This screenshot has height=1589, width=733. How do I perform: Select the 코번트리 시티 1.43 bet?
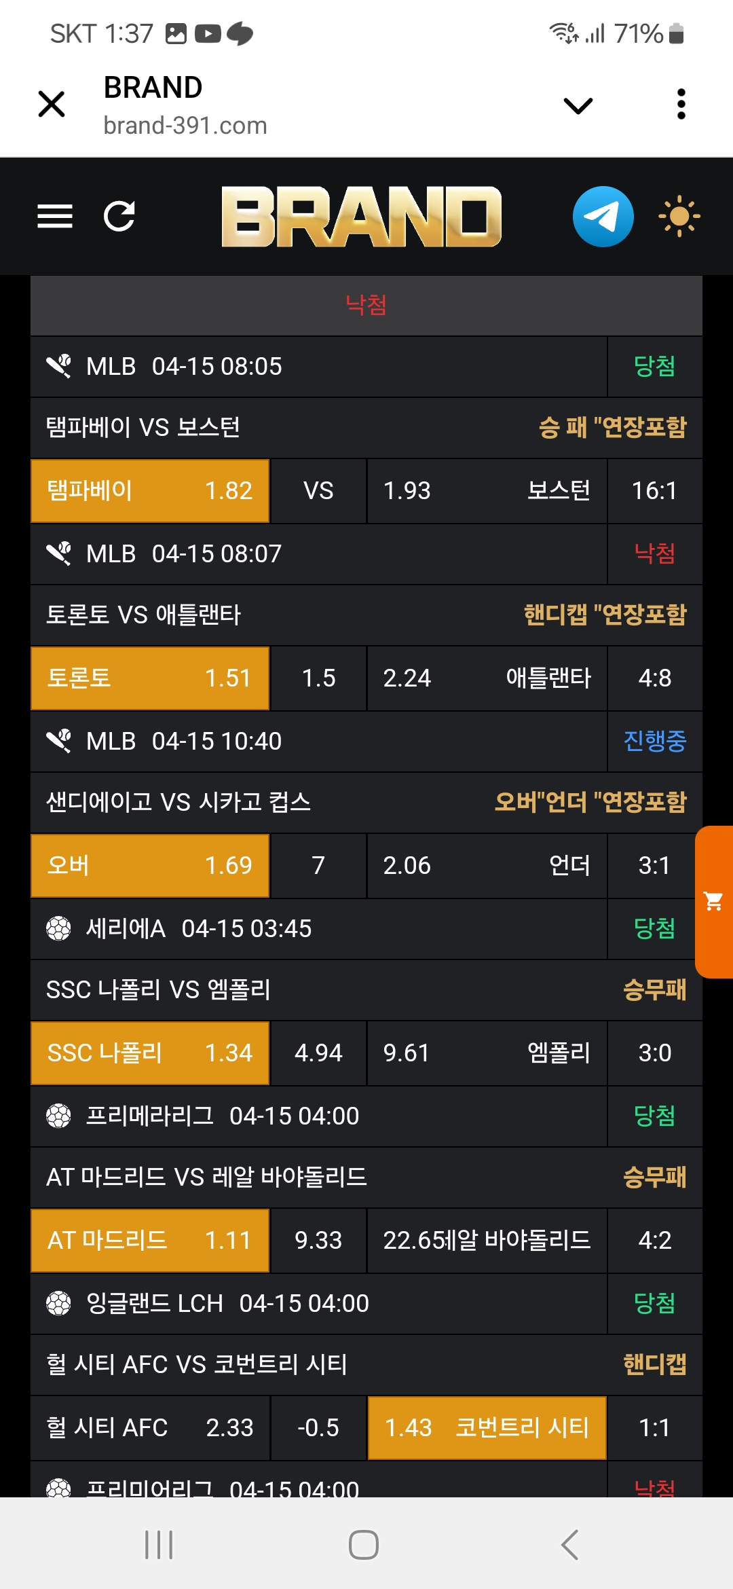pyautogui.click(x=486, y=1428)
